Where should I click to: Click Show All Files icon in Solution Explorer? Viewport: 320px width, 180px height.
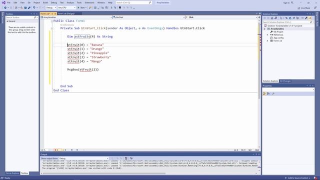tap(297, 18)
